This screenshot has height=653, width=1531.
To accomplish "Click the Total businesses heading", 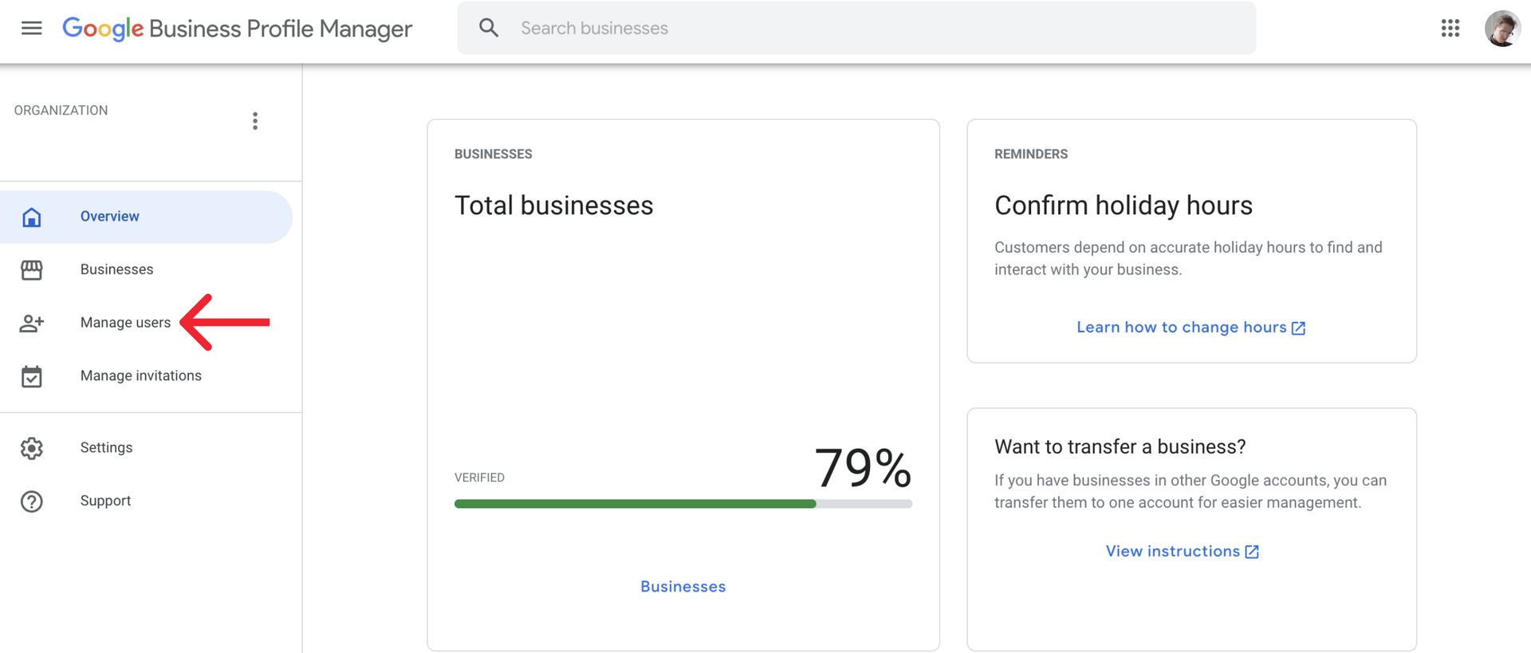I will 554,206.
